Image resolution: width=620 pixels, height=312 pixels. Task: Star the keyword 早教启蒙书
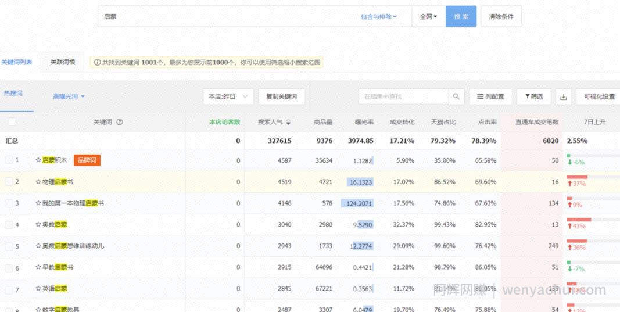pyautogui.click(x=38, y=267)
